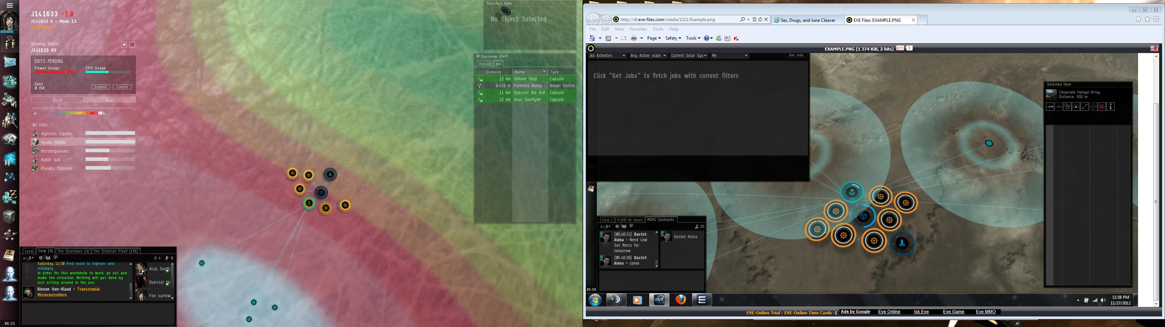Select Acac Sunflyier row in Overview
Viewport: 1165px width, 327px height.
coord(525,100)
